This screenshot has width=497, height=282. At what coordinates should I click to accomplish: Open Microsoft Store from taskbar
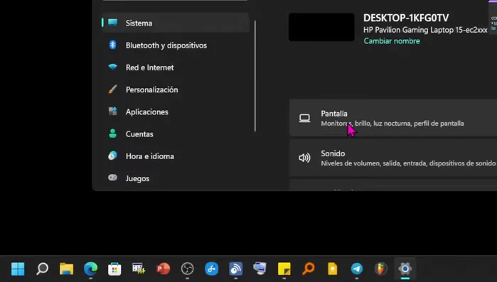click(114, 269)
